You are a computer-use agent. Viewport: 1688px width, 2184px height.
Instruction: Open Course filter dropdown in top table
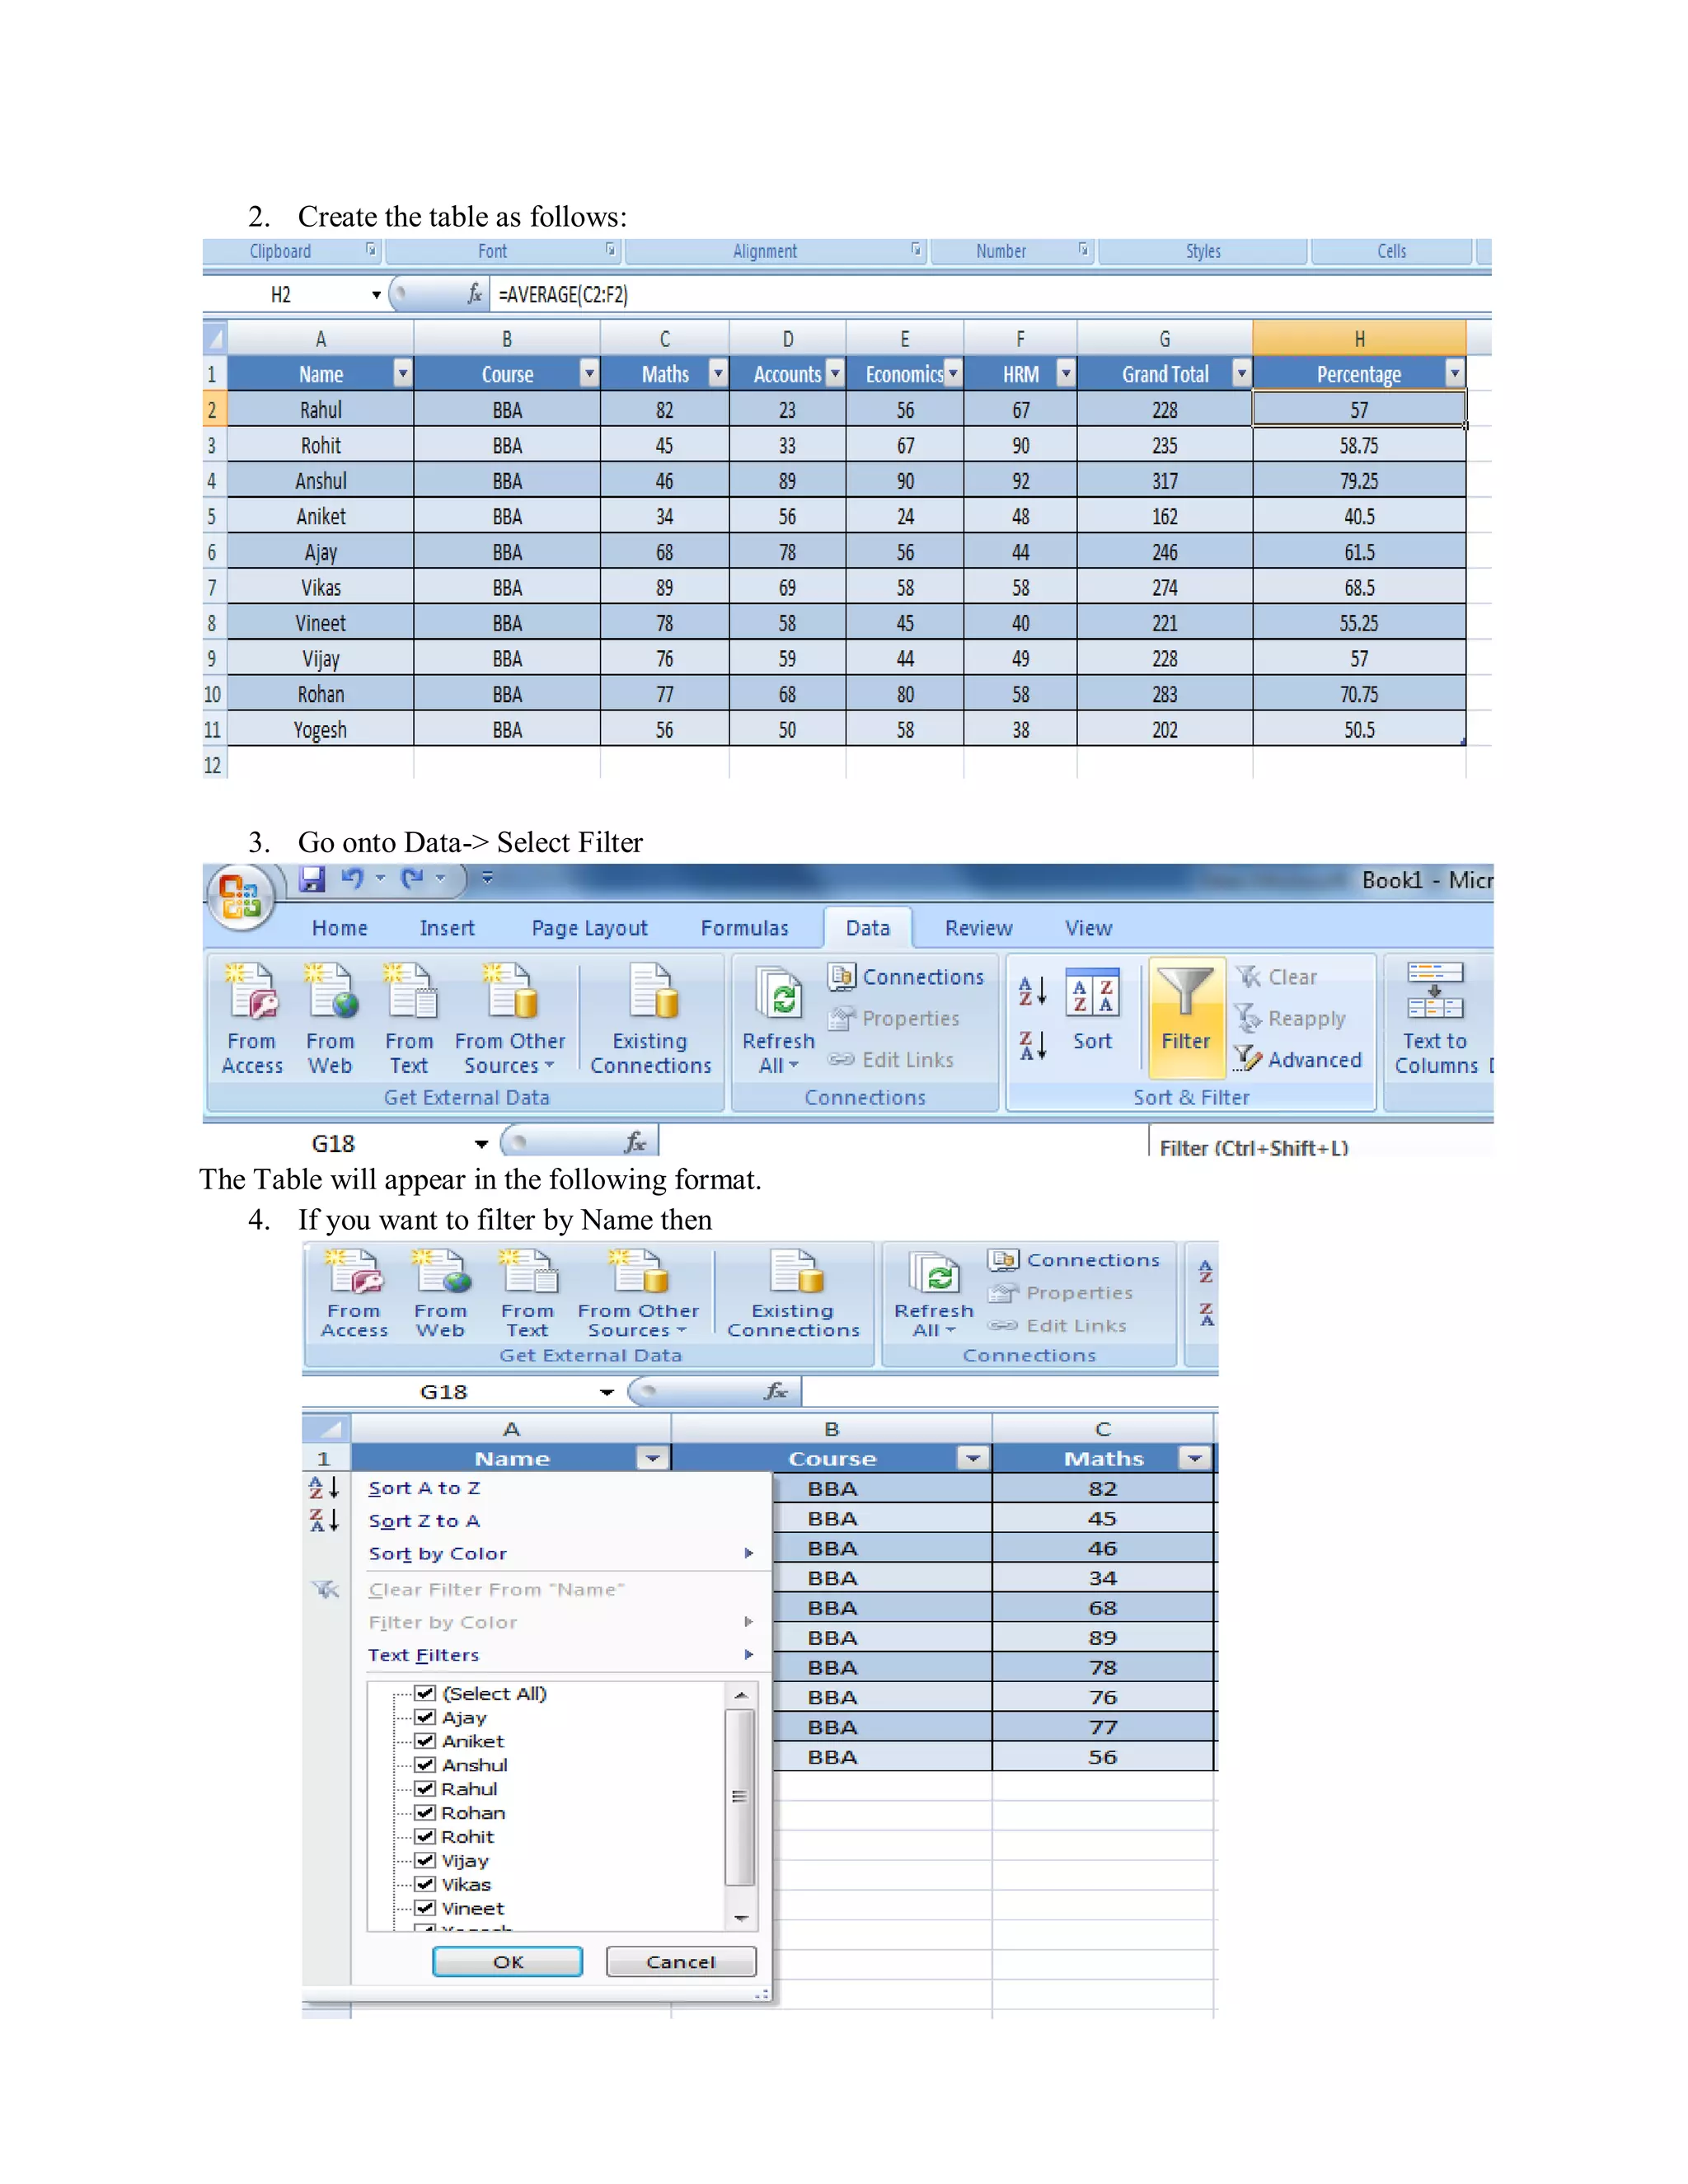point(589,374)
